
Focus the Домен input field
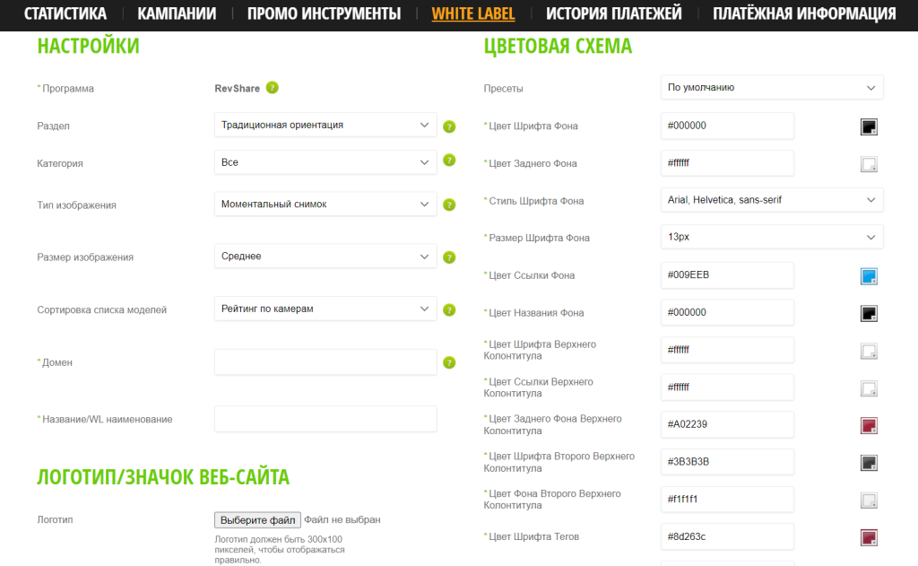[x=325, y=362]
